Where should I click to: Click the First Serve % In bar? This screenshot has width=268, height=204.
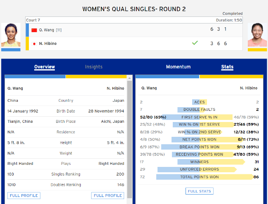pyautogui.click(x=200, y=117)
